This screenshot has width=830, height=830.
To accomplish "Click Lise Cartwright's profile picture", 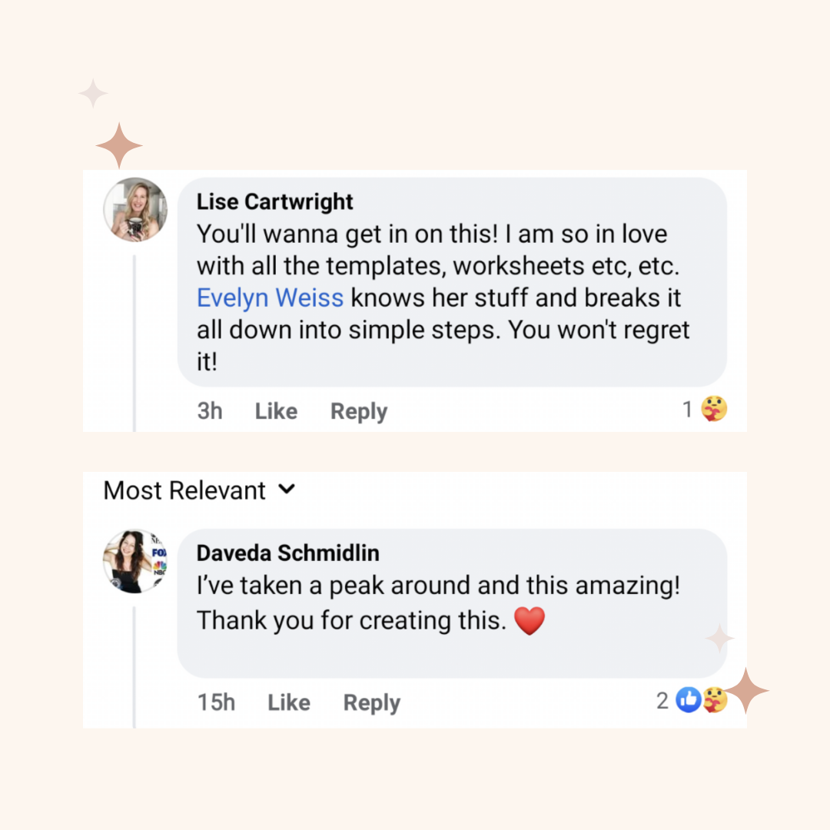I will (x=135, y=210).
